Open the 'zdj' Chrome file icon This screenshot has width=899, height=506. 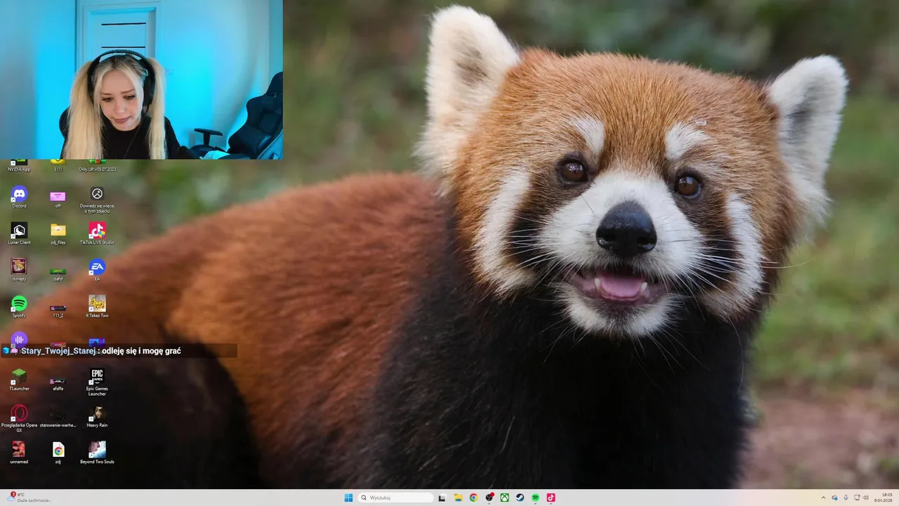[58, 453]
